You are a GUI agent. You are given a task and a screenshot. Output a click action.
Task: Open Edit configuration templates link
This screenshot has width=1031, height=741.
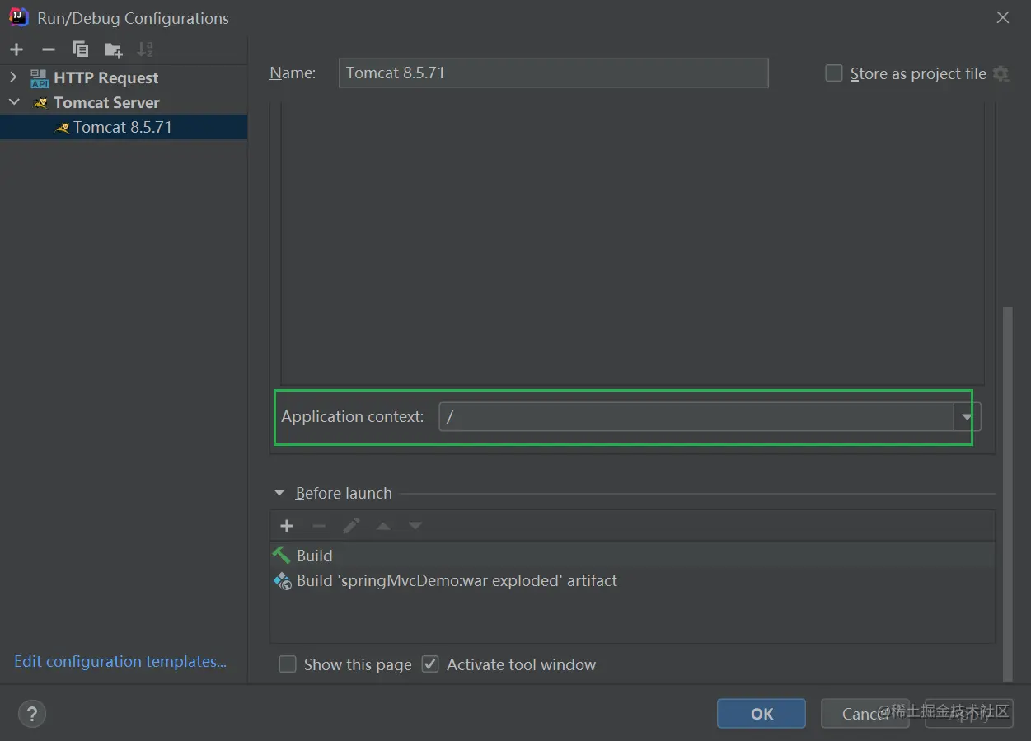pyautogui.click(x=120, y=661)
